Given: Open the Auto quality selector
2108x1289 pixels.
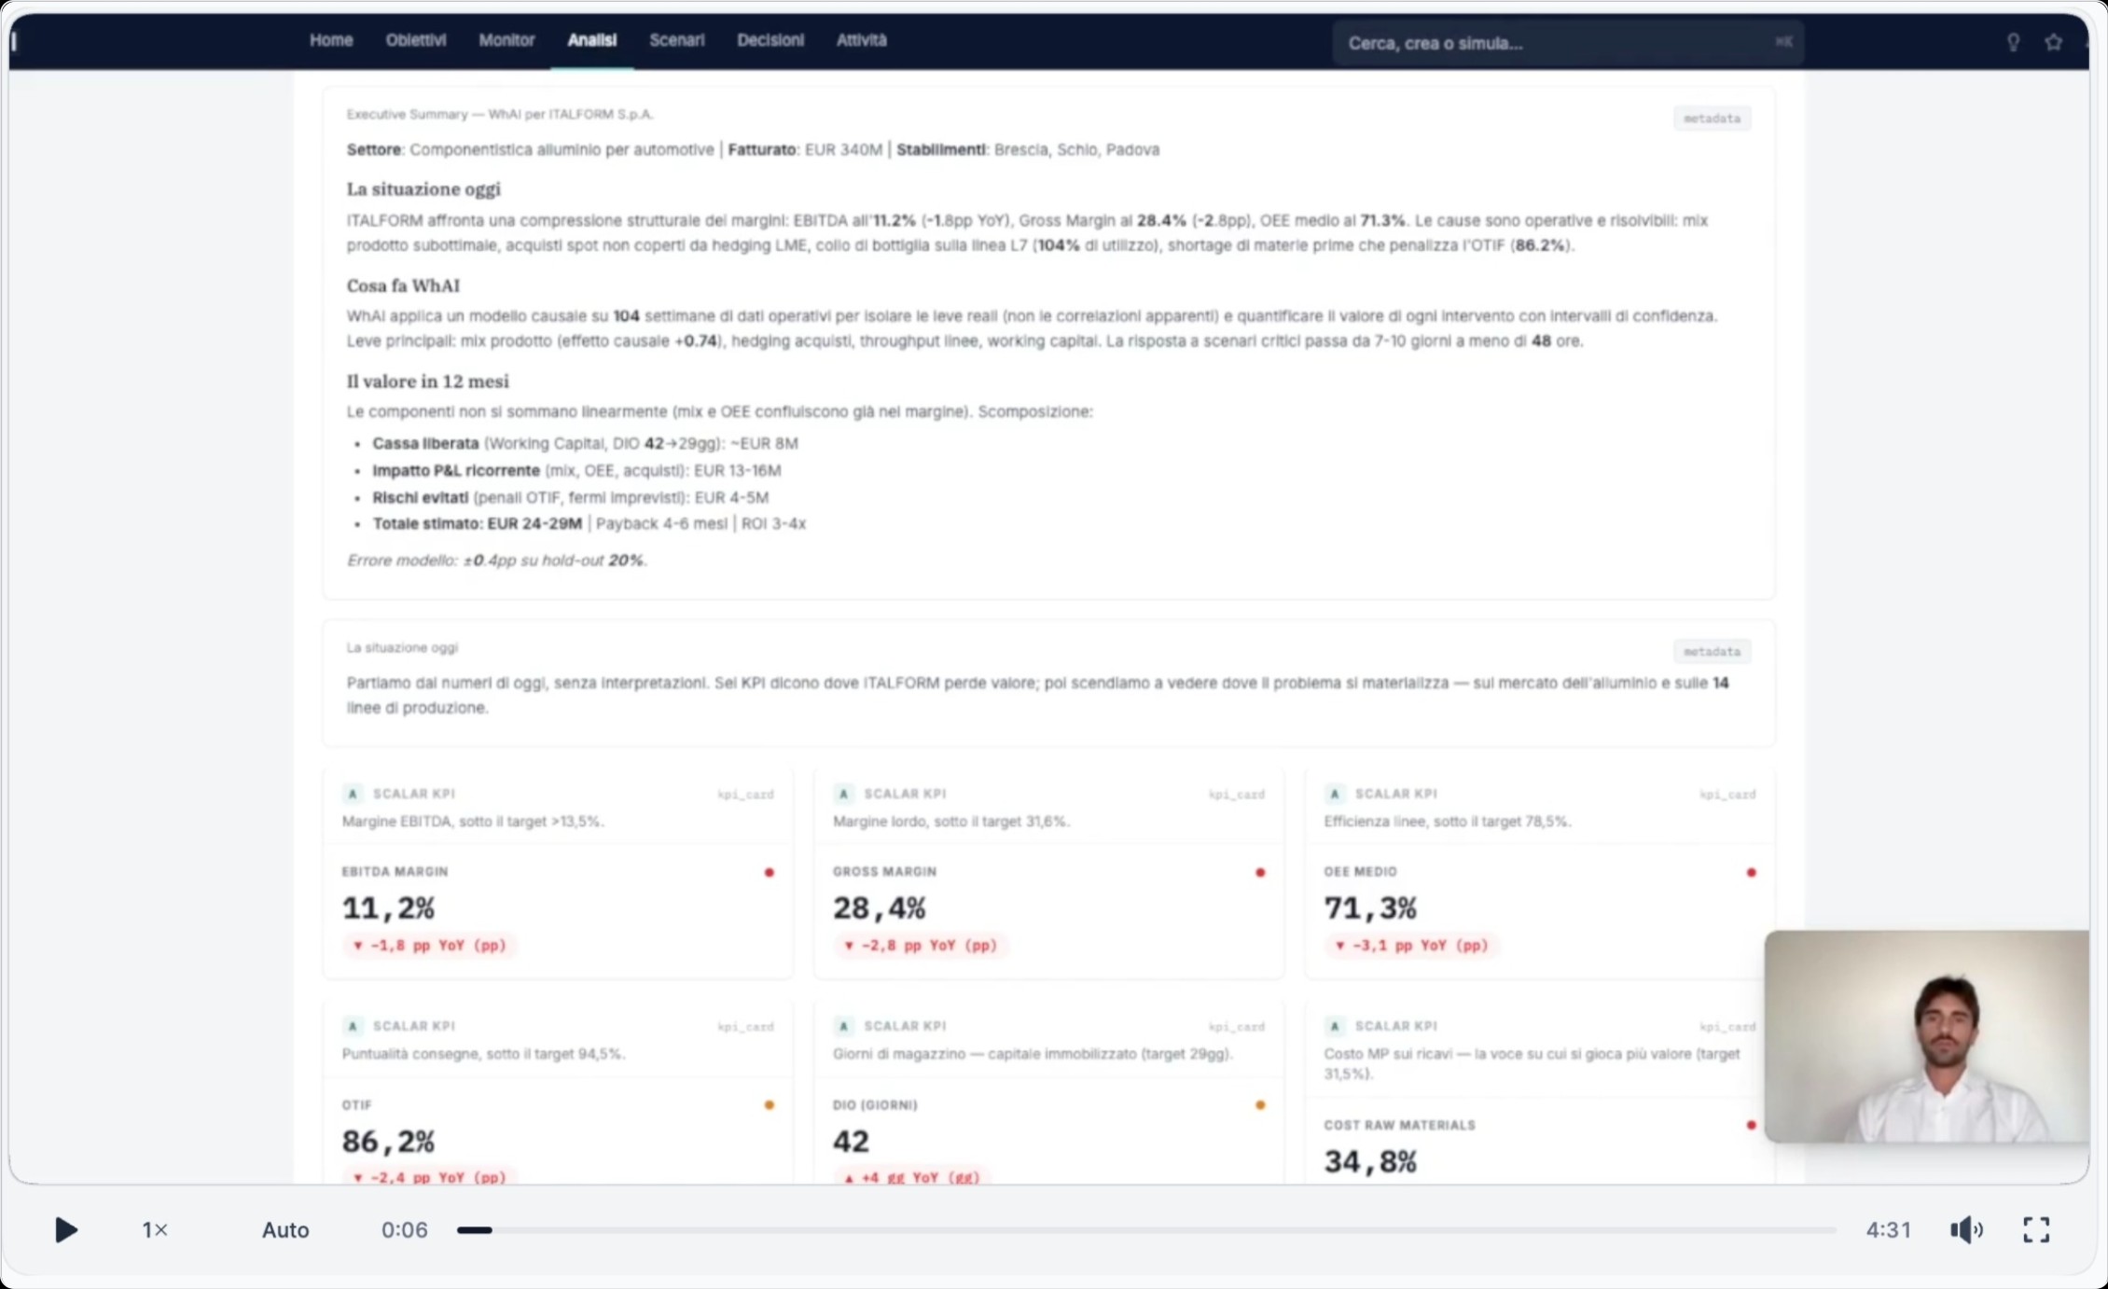Looking at the screenshot, I should tap(284, 1229).
